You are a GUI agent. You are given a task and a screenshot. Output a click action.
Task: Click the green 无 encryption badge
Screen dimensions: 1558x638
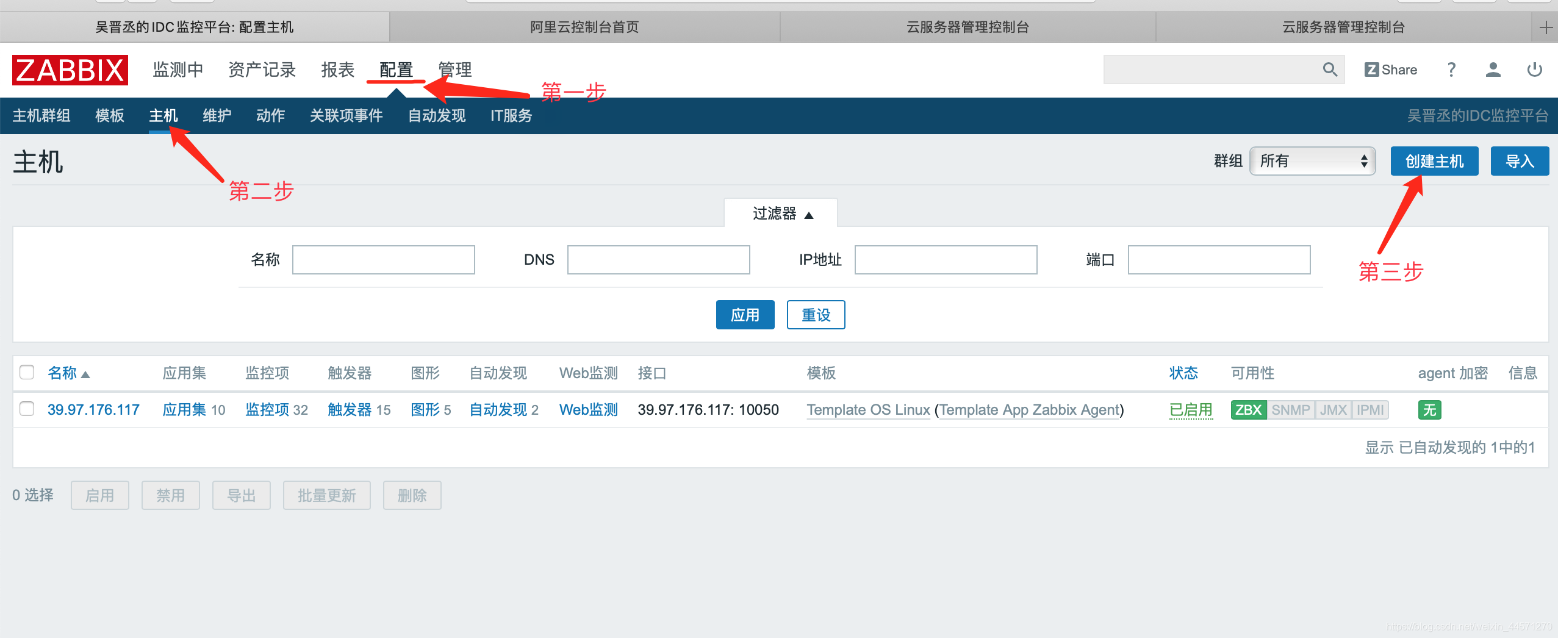[x=1429, y=410]
